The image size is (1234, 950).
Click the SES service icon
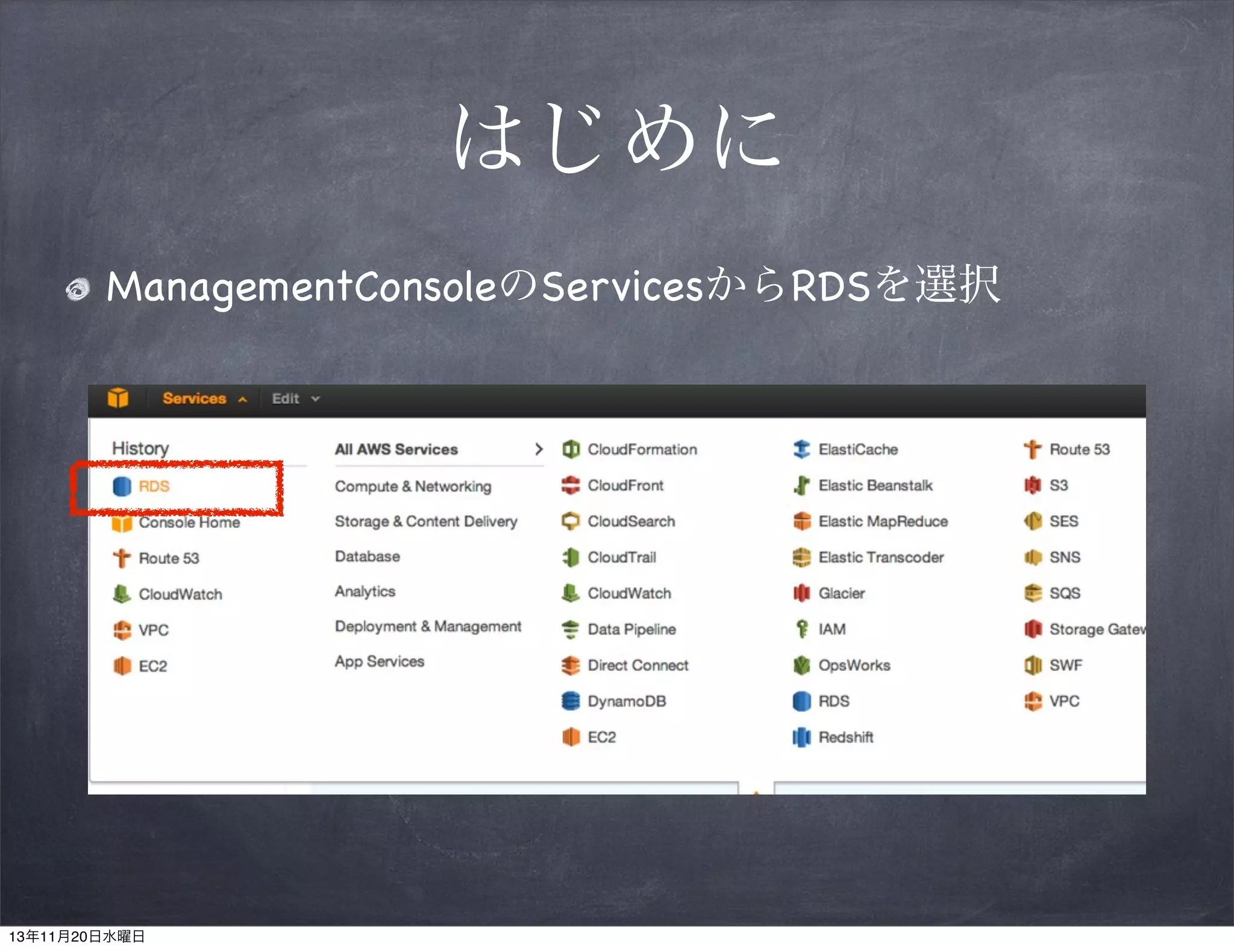pyautogui.click(x=1033, y=521)
